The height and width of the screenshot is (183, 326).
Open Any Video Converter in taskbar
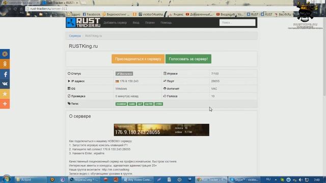(x=138, y=179)
